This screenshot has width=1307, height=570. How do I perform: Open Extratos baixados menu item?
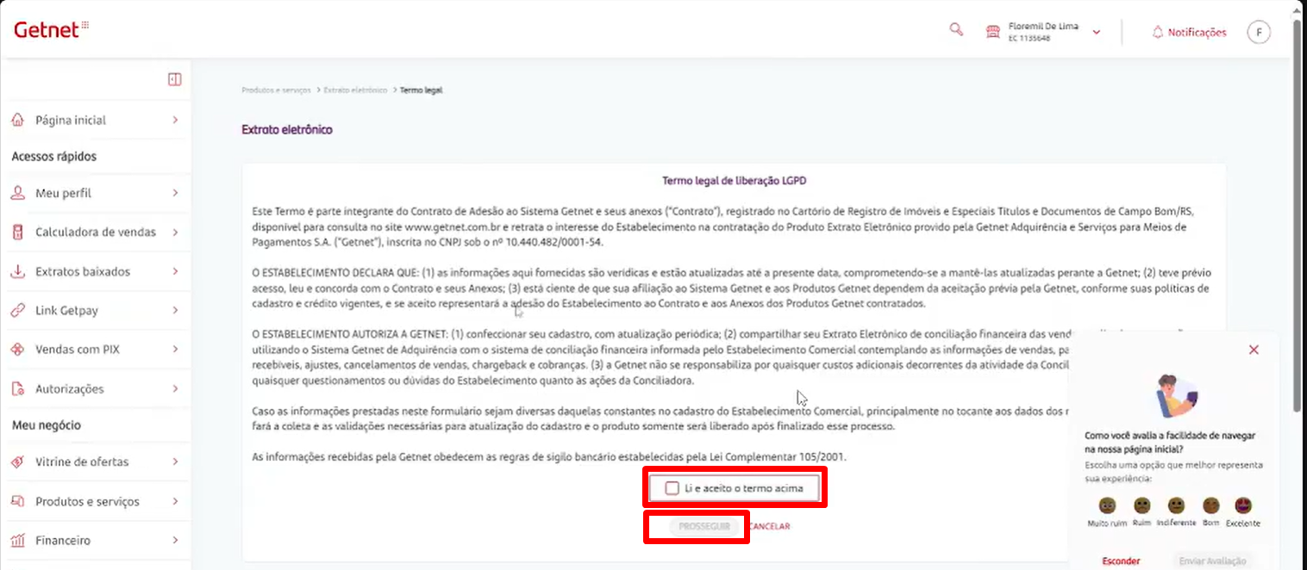point(95,271)
